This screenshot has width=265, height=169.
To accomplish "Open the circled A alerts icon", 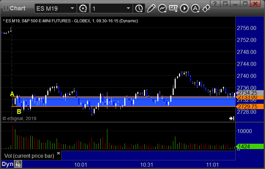I will (x=195, y=8).
